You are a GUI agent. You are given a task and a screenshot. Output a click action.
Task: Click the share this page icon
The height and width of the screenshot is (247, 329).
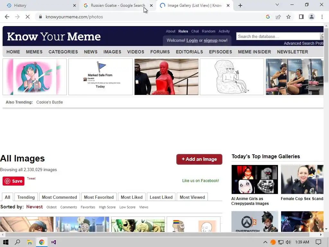click(x=278, y=17)
